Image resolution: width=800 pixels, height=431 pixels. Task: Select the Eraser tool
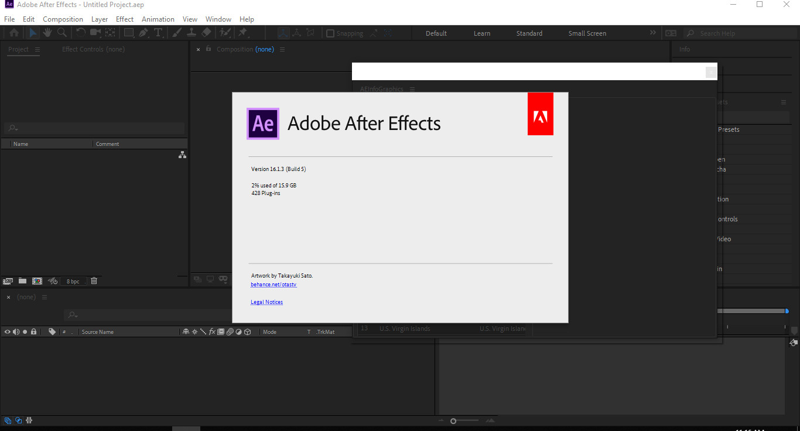206,33
